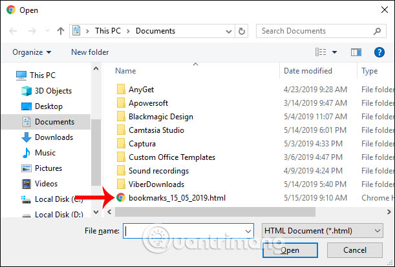Select the 3D Objects sidebar icon
The width and height of the screenshot is (395, 267).
tap(27, 91)
